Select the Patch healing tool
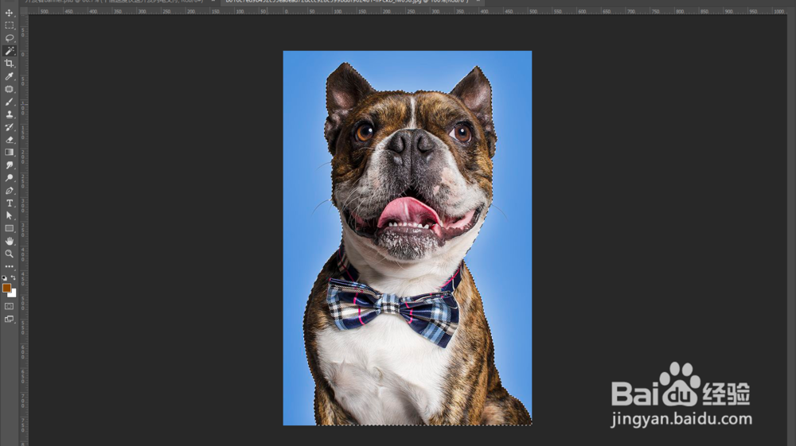Viewport: 796px width, 446px height. point(9,89)
